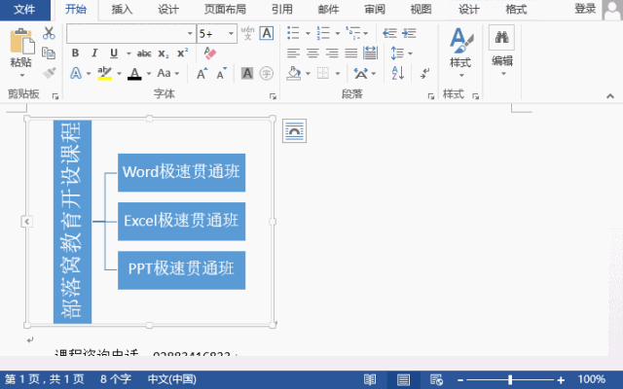Justify paragraph text
Screen dimensions: 623x389
[351, 53]
